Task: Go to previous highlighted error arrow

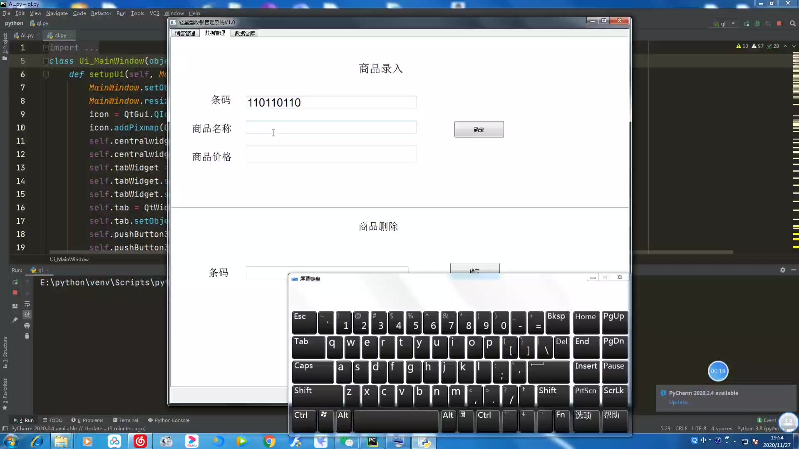Action: [x=785, y=46]
